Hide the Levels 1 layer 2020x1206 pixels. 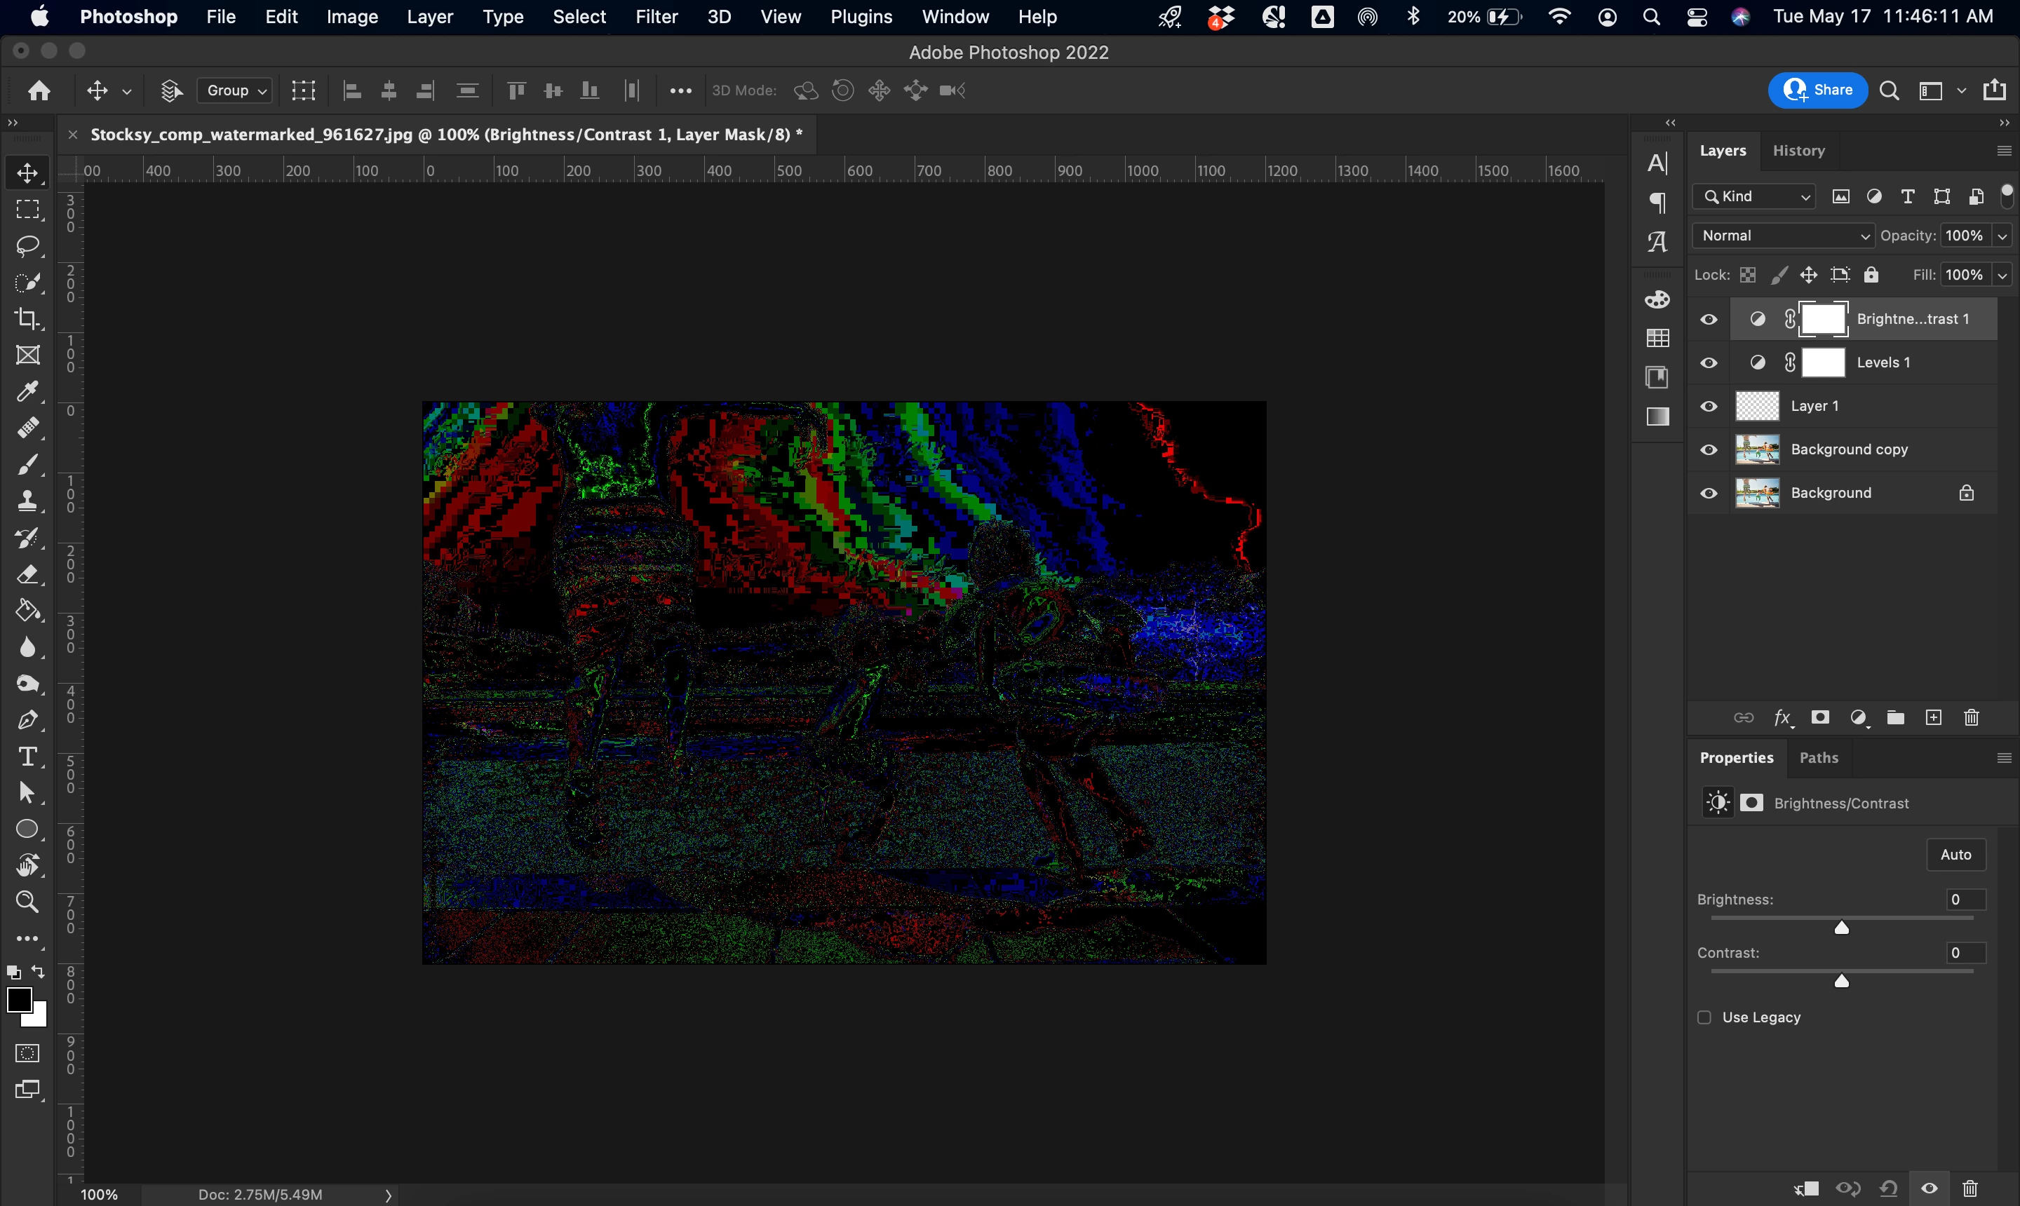point(1709,363)
